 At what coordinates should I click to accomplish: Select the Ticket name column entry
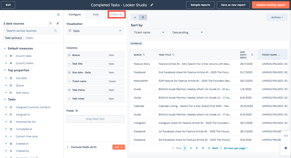pos(95,81)
